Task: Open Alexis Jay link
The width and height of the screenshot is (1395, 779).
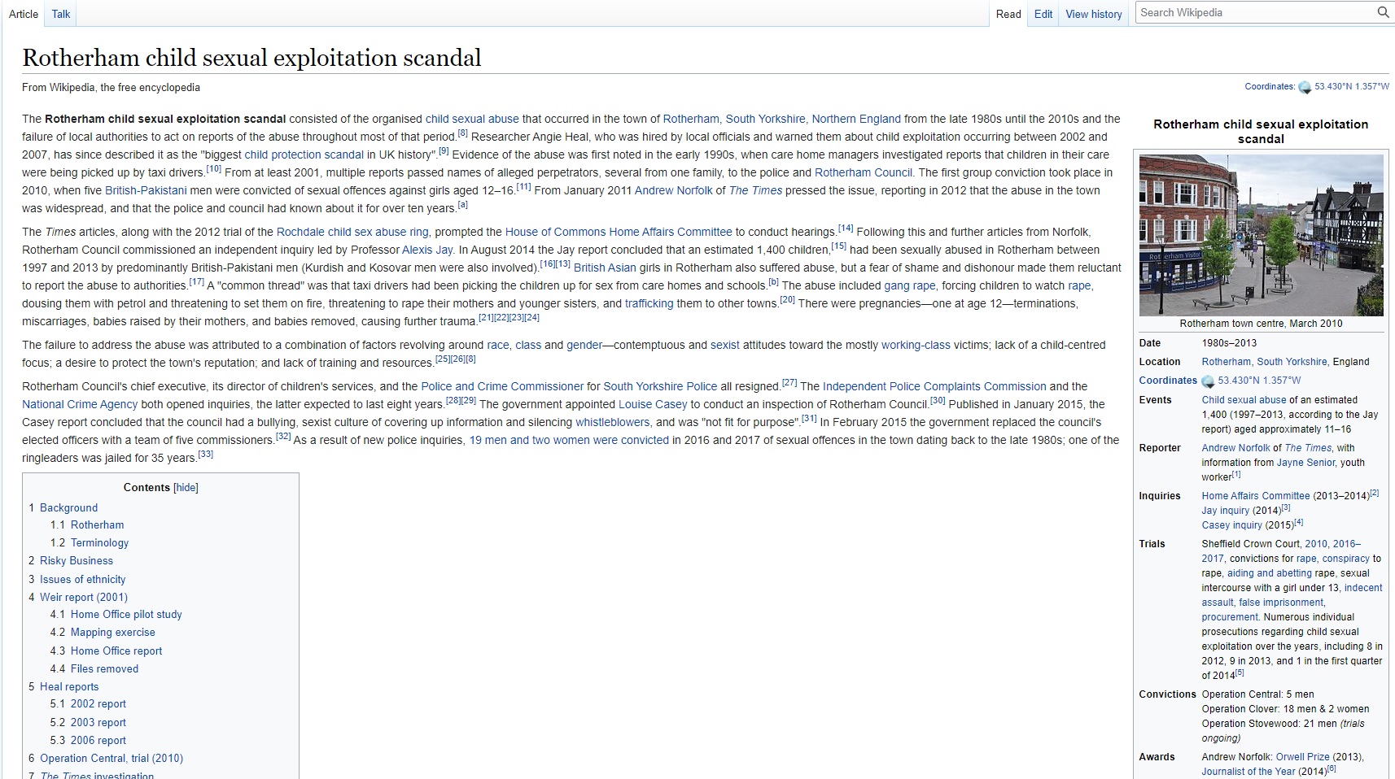Action: (427, 250)
